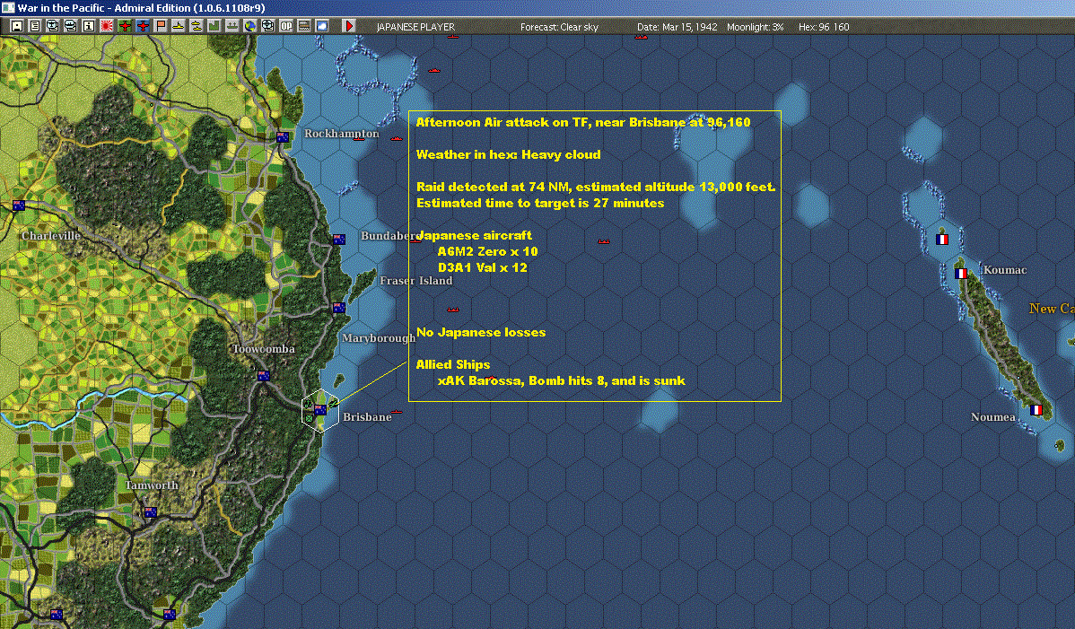This screenshot has height=629, width=1075.
Task: Click the Noumea map label
Action: (992, 416)
